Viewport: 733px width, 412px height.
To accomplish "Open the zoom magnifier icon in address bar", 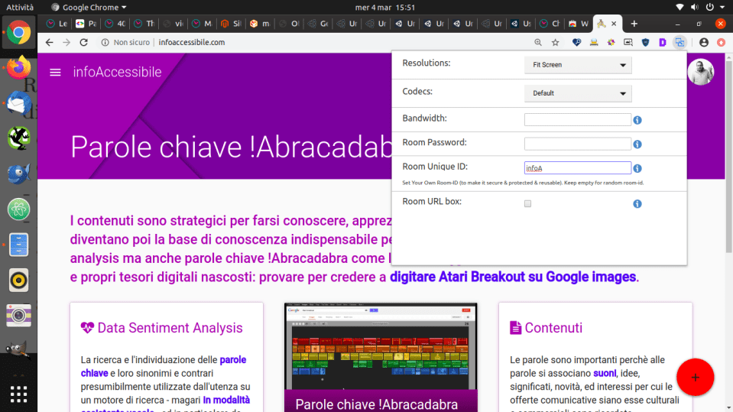I will coord(538,43).
